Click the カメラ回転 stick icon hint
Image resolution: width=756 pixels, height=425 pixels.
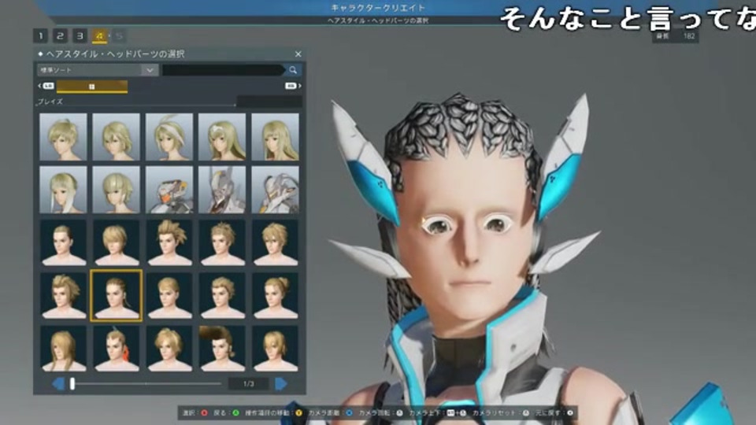(381, 413)
